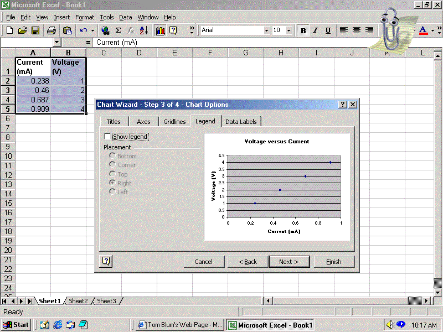443x332 pixels.
Task: Switch to the Sheet2 worksheet tab
Action: 78,301
